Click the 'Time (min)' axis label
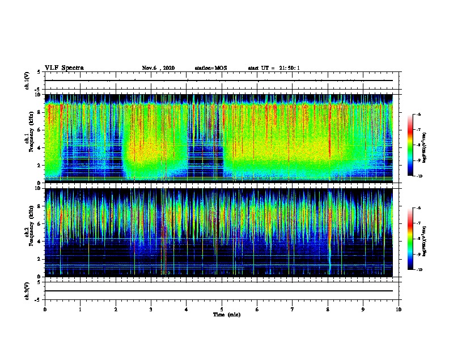 point(227,315)
